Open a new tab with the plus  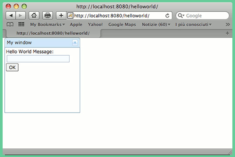tap(227, 33)
